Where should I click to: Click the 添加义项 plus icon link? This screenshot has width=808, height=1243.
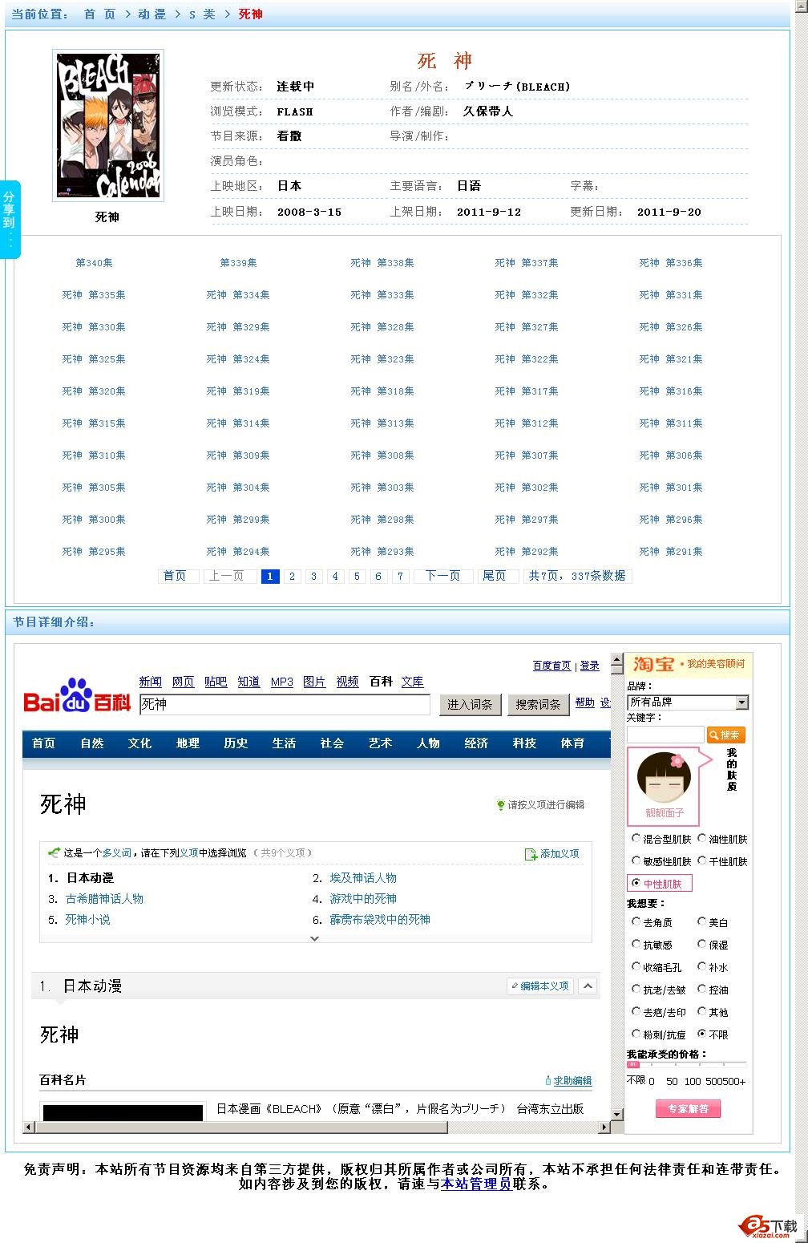click(x=551, y=854)
